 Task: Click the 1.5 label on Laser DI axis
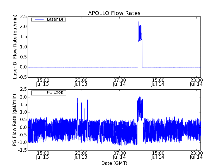pyautogui.click(x=23, y=37)
